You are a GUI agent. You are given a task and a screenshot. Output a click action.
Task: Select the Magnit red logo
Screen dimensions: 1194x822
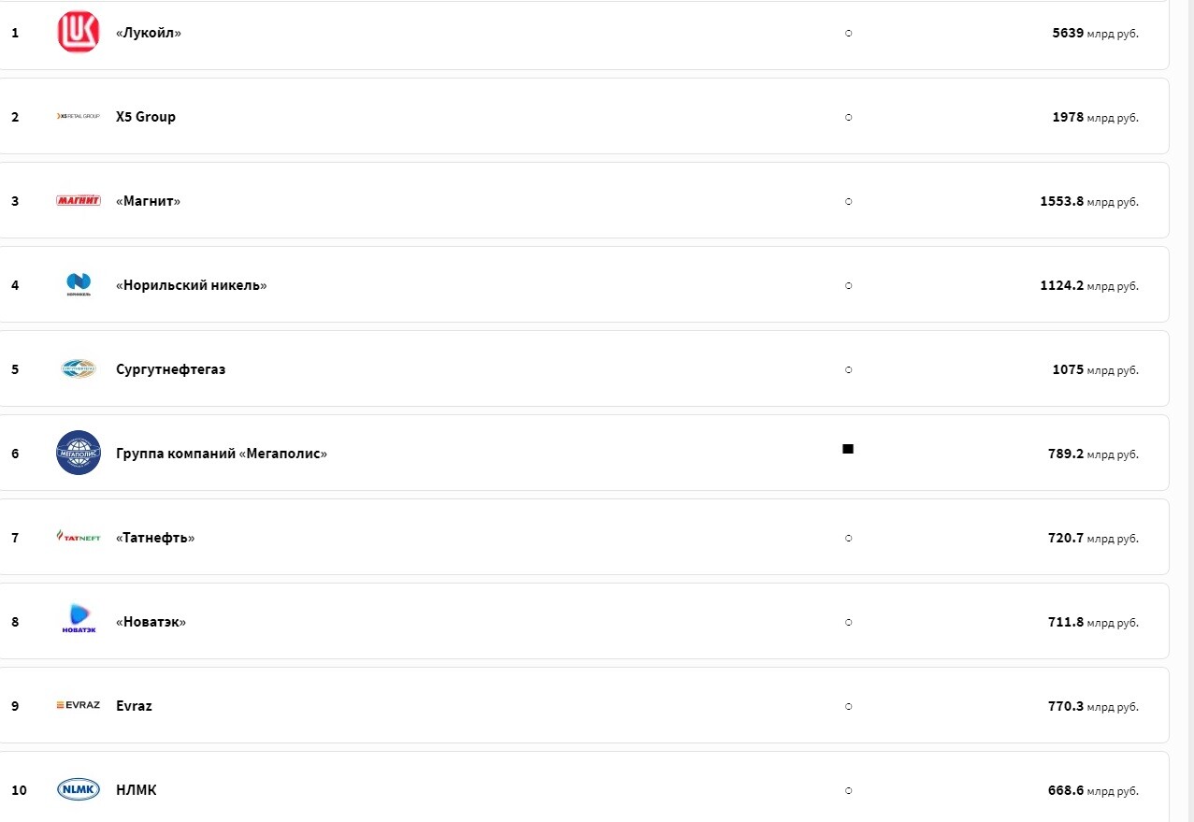pyautogui.click(x=78, y=200)
